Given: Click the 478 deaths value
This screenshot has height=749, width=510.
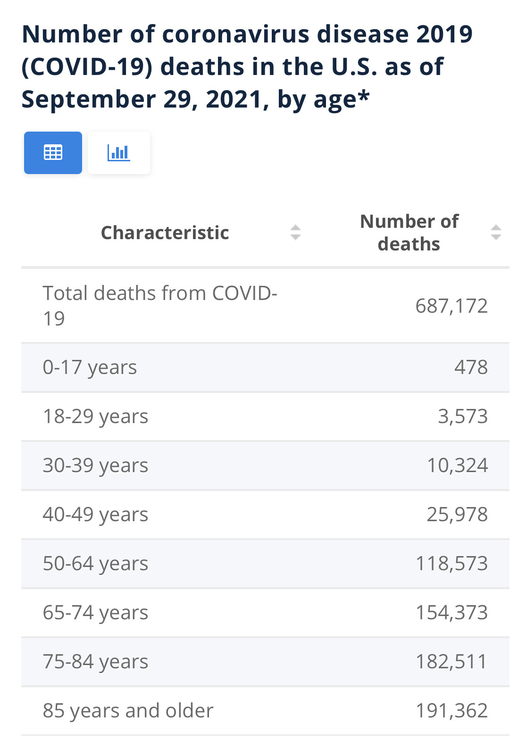Looking at the screenshot, I should 471,367.
